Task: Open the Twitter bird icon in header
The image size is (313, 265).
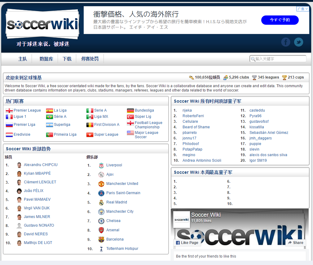Action: coord(298,42)
